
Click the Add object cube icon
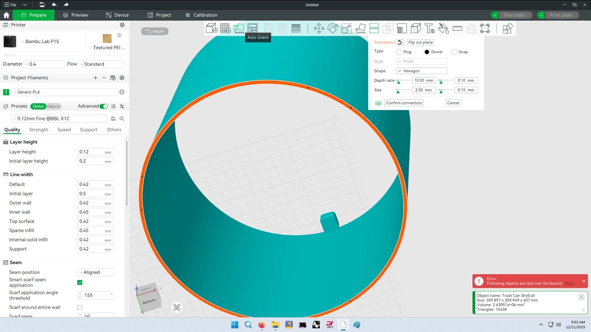tap(211, 28)
